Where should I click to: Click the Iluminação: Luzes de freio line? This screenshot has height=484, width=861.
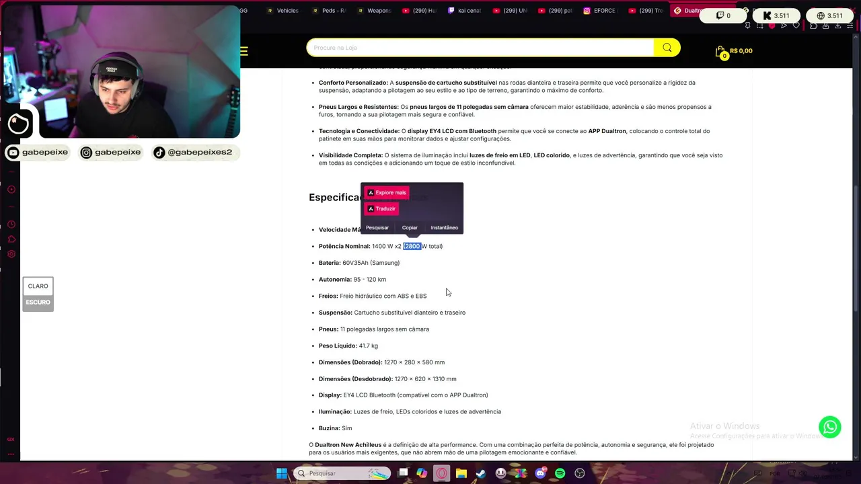(x=410, y=412)
